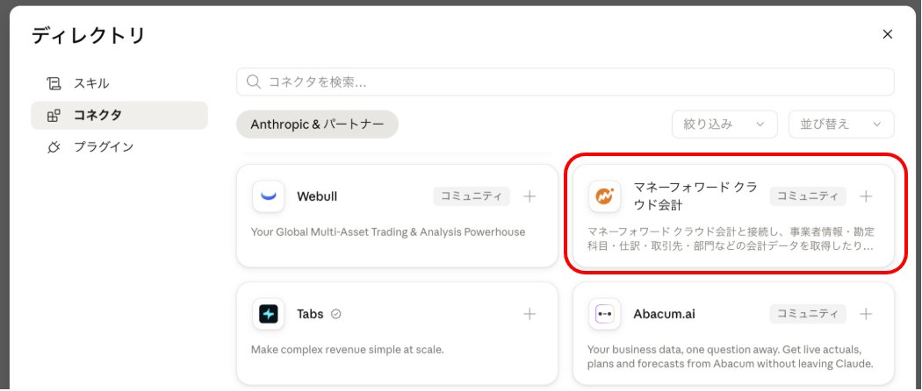Click the コネクタを検索 search field
Viewport: 922px width, 391px height.
tap(565, 82)
